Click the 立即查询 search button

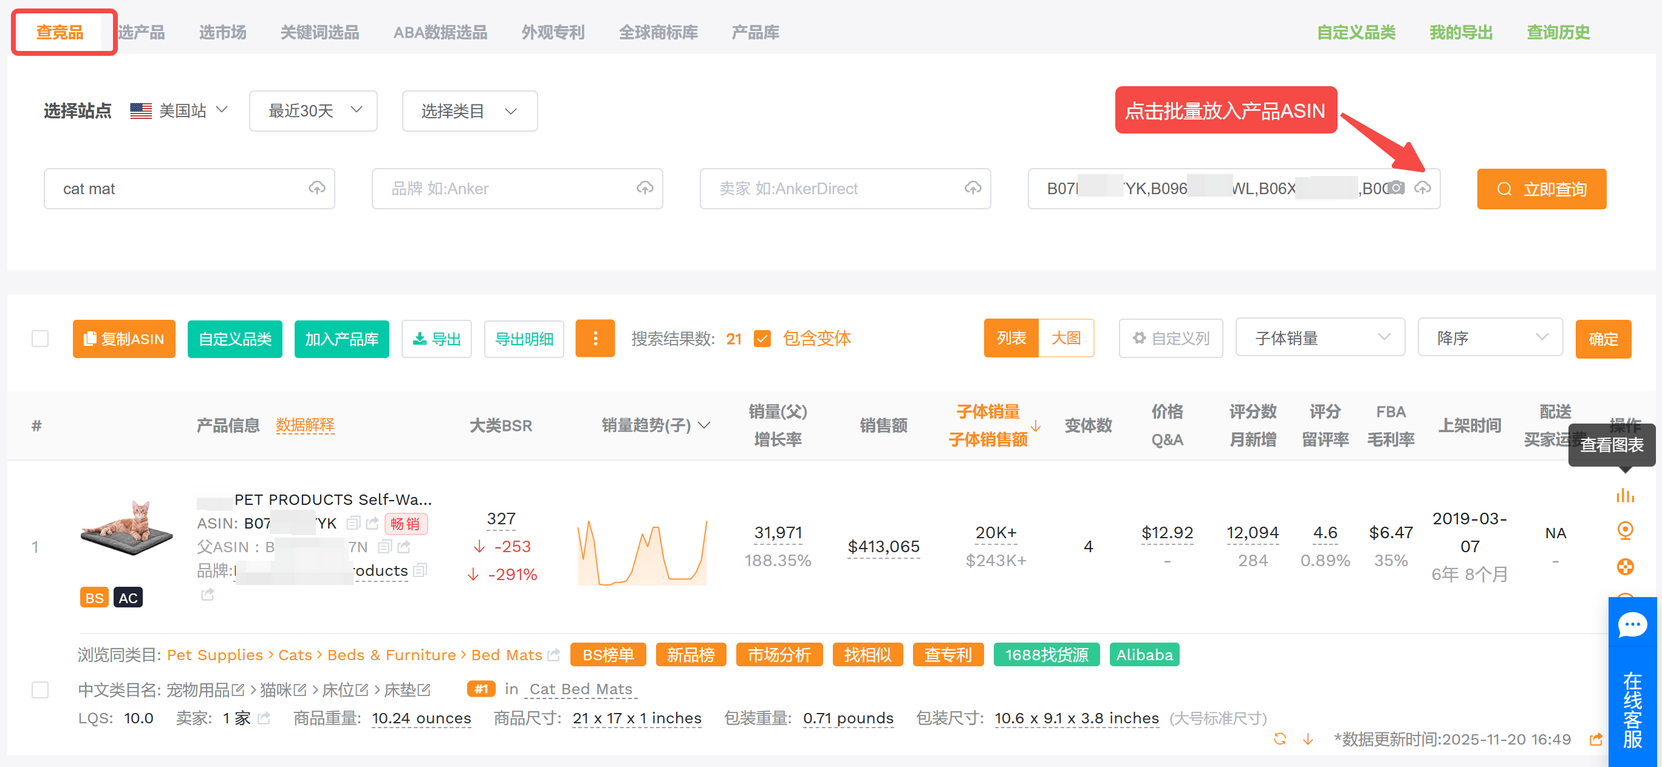point(1541,189)
